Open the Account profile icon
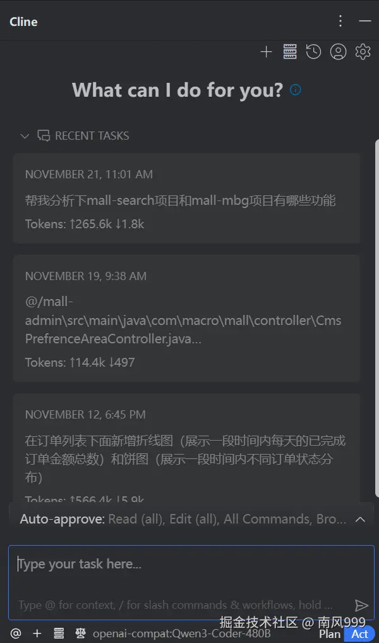The height and width of the screenshot is (643, 379). 338,52
